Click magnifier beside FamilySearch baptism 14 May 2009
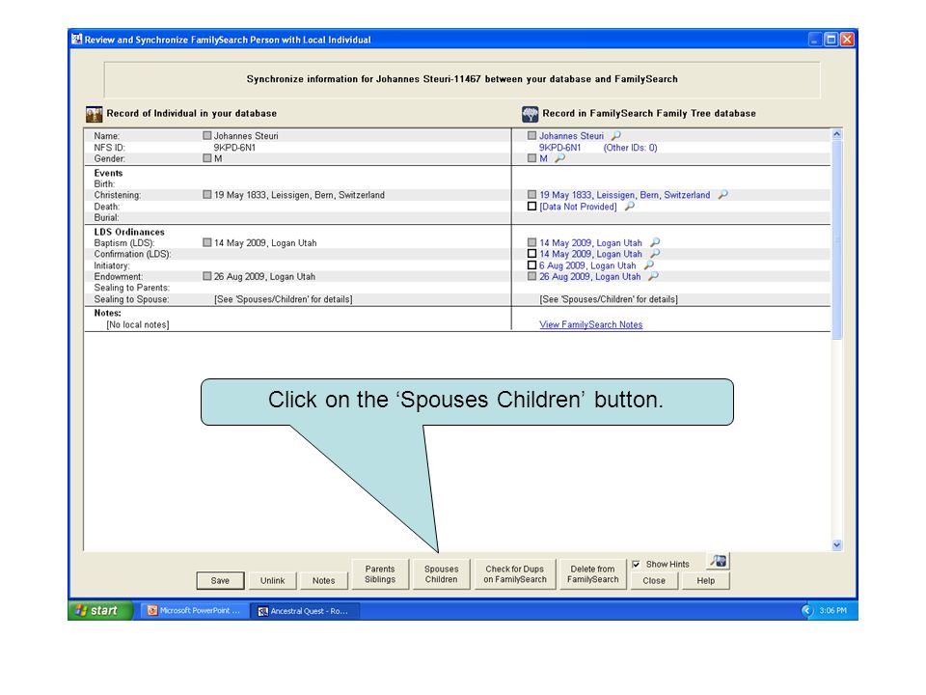 654,242
